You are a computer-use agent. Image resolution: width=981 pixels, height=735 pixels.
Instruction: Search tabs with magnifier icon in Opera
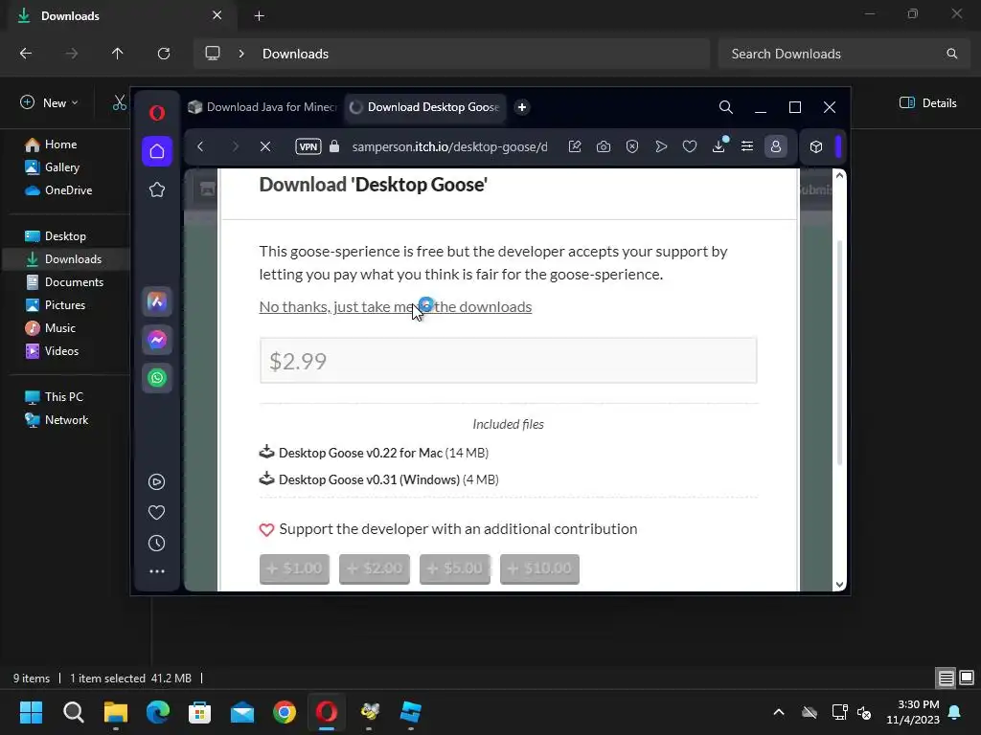726,107
